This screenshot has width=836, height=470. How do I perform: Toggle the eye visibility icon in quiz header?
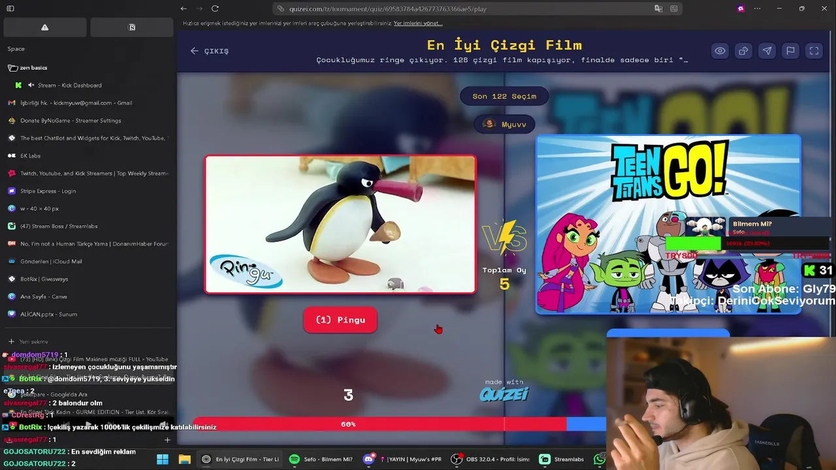point(720,51)
